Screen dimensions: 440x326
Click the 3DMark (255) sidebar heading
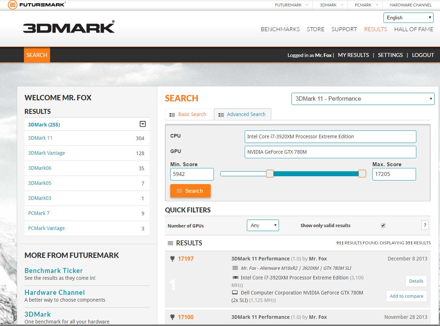pos(44,125)
